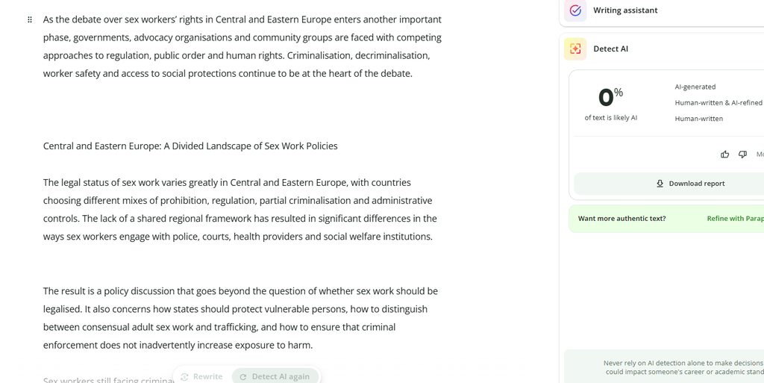
Task: Click the Rewrite button
Action: point(201,377)
